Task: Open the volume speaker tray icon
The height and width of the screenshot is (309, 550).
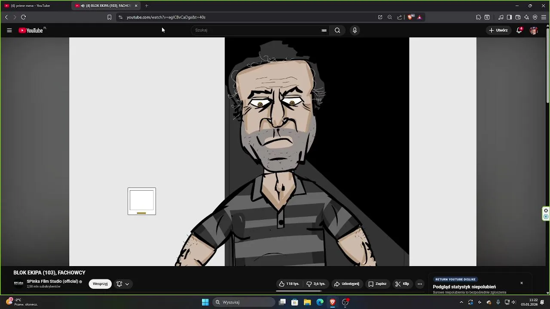Action: [513, 302]
